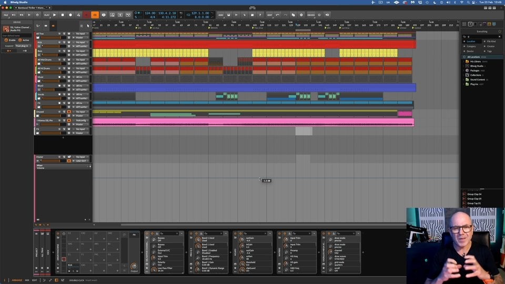Toggle the orange loop button in the transport
The height and width of the screenshot is (284, 505).
click(95, 15)
